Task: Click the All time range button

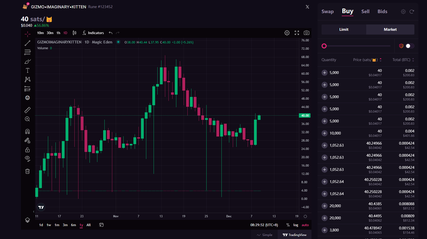Action: 89,225
